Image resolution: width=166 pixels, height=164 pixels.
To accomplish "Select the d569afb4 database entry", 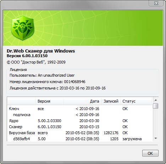I will (x=80, y=139).
